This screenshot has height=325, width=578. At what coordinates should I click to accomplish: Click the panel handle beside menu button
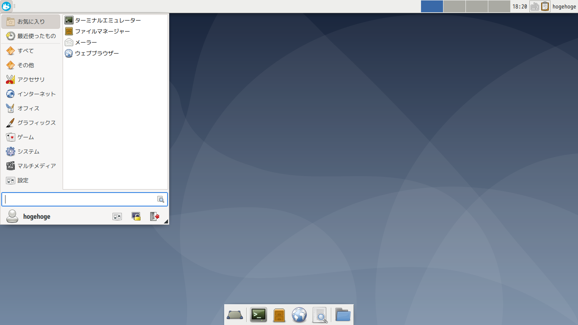[x=14, y=6]
